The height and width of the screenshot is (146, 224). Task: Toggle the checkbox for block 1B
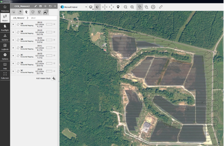click(54, 32)
